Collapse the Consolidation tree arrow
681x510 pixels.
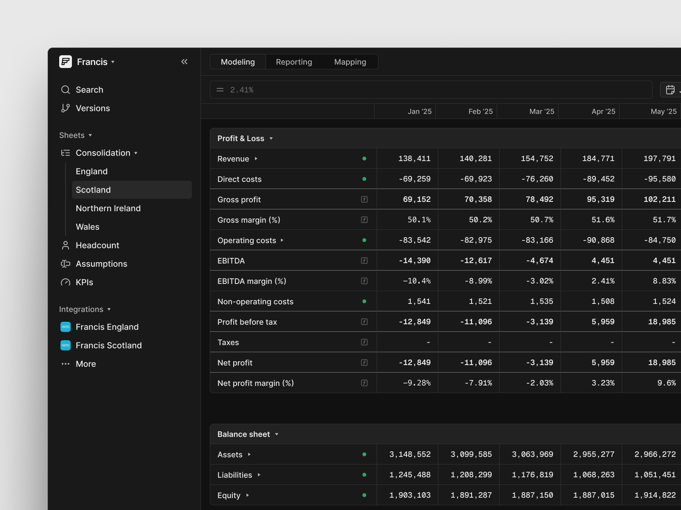(x=136, y=153)
